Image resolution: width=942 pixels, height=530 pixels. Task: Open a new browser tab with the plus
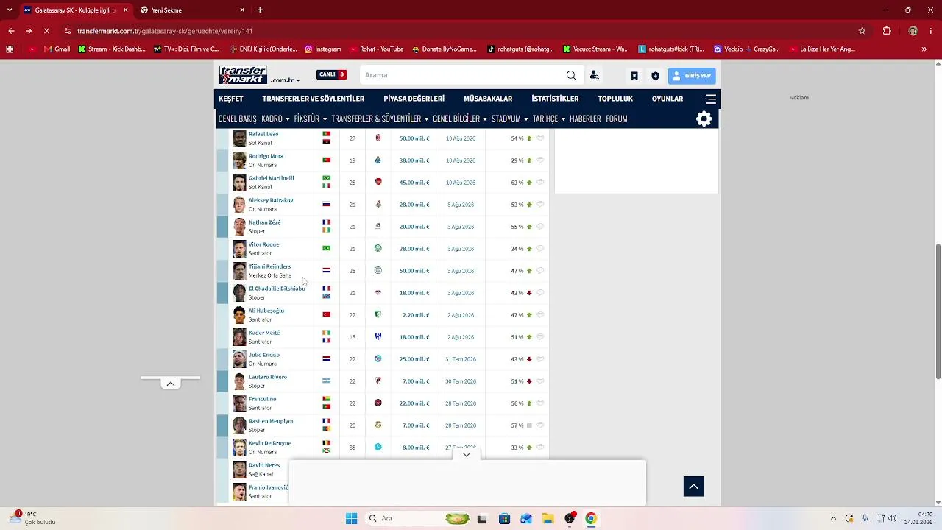[x=260, y=10]
